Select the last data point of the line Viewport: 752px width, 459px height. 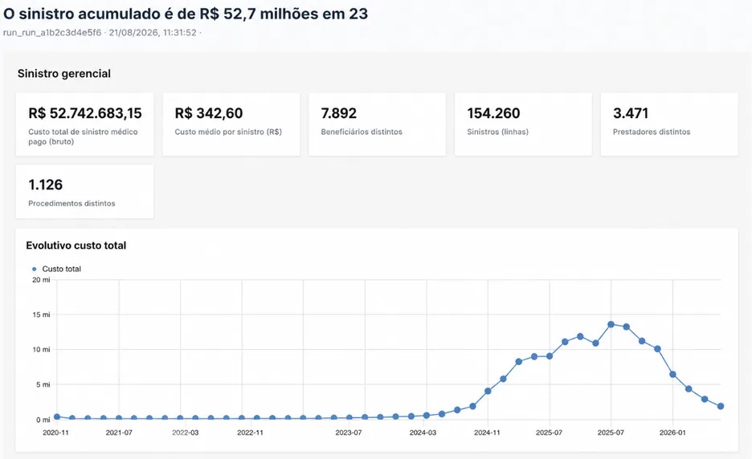[x=721, y=406]
